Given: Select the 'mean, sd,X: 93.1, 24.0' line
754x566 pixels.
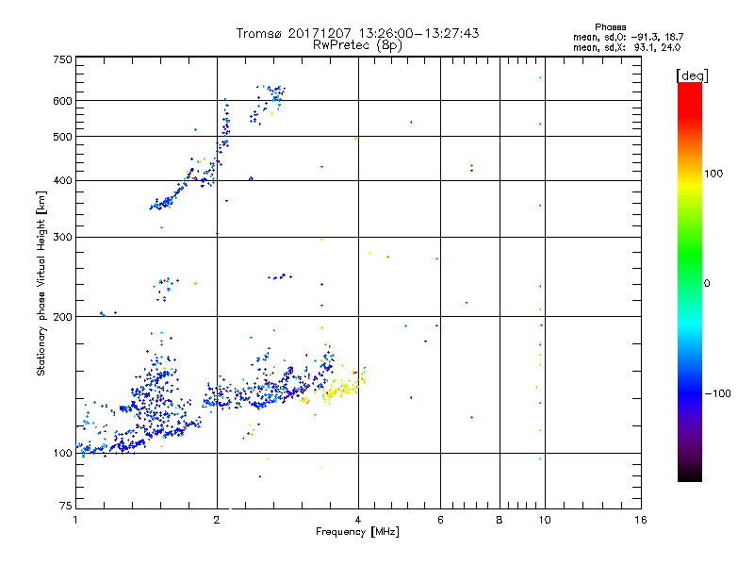Looking at the screenshot, I should [x=627, y=47].
